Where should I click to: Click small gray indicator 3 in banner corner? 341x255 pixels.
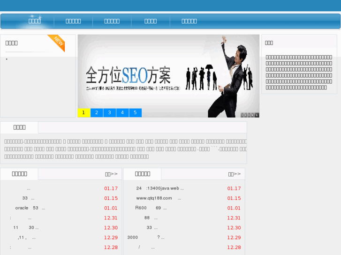click(x=249, y=115)
